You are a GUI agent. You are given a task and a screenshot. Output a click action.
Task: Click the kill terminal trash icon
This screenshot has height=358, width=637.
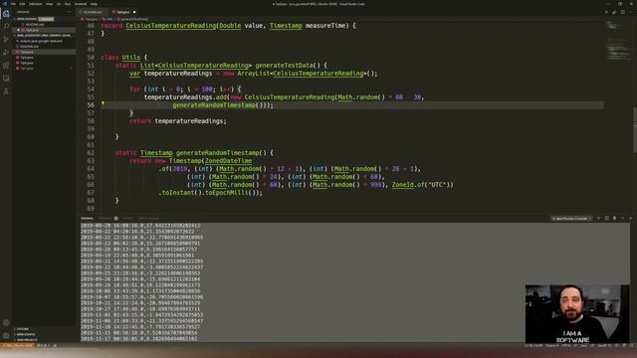[615, 219]
